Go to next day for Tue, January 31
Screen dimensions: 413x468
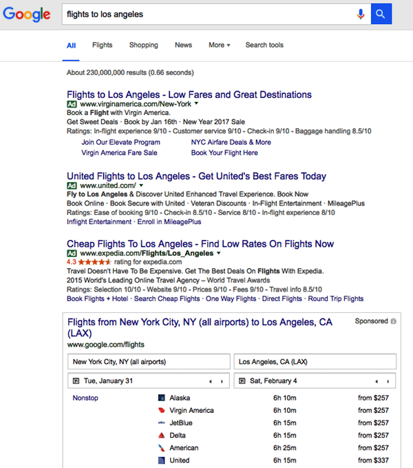pos(222,381)
